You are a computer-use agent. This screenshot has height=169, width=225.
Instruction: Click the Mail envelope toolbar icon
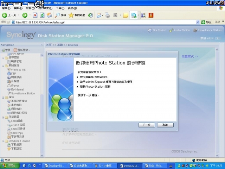tap(99, 15)
